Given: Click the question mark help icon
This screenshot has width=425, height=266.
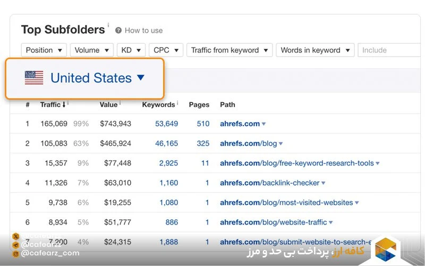Looking at the screenshot, I should (x=118, y=30).
